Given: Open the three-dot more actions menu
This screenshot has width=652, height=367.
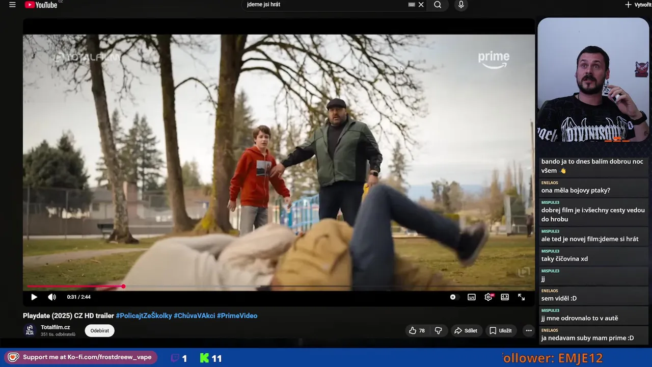Looking at the screenshot, I should [x=529, y=331].
